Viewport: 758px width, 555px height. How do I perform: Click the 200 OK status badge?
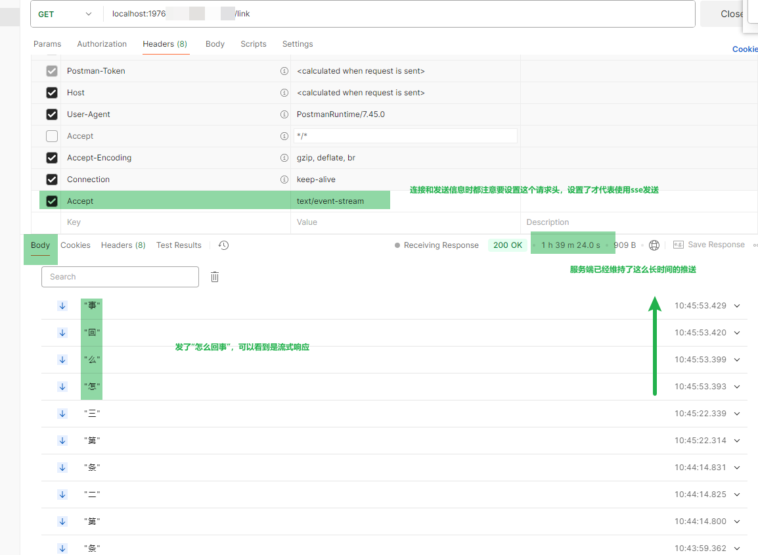(508, 245)
